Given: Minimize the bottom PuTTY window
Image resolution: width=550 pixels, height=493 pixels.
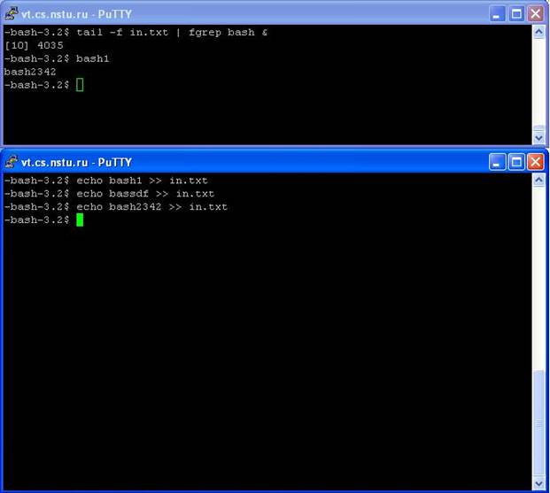Looking at the screenshot, I should point(497,162).
